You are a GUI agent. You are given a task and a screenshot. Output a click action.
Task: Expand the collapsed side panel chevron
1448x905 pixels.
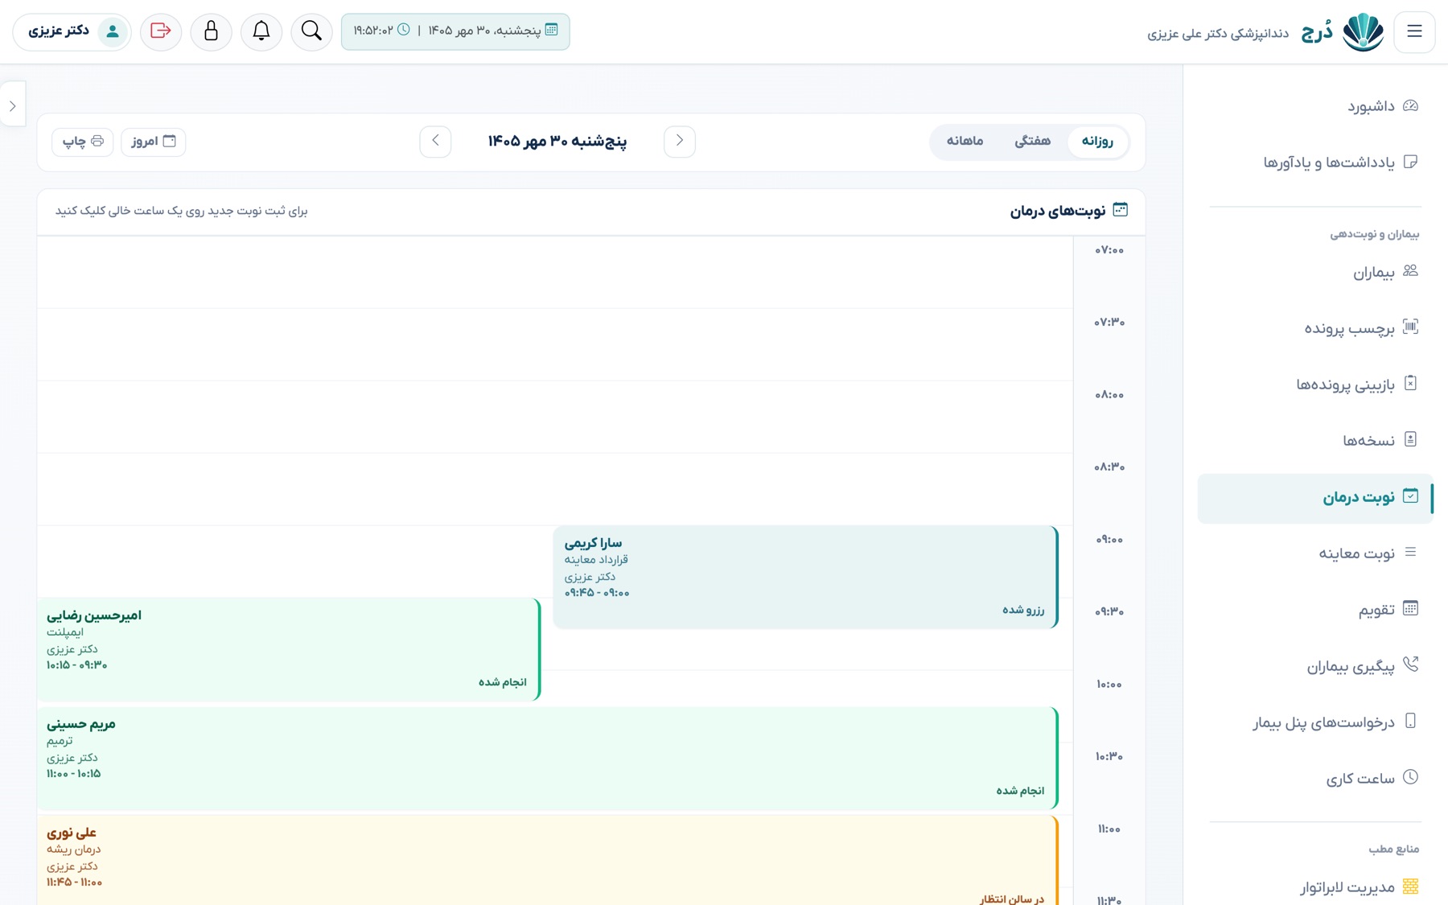(13, 105)
